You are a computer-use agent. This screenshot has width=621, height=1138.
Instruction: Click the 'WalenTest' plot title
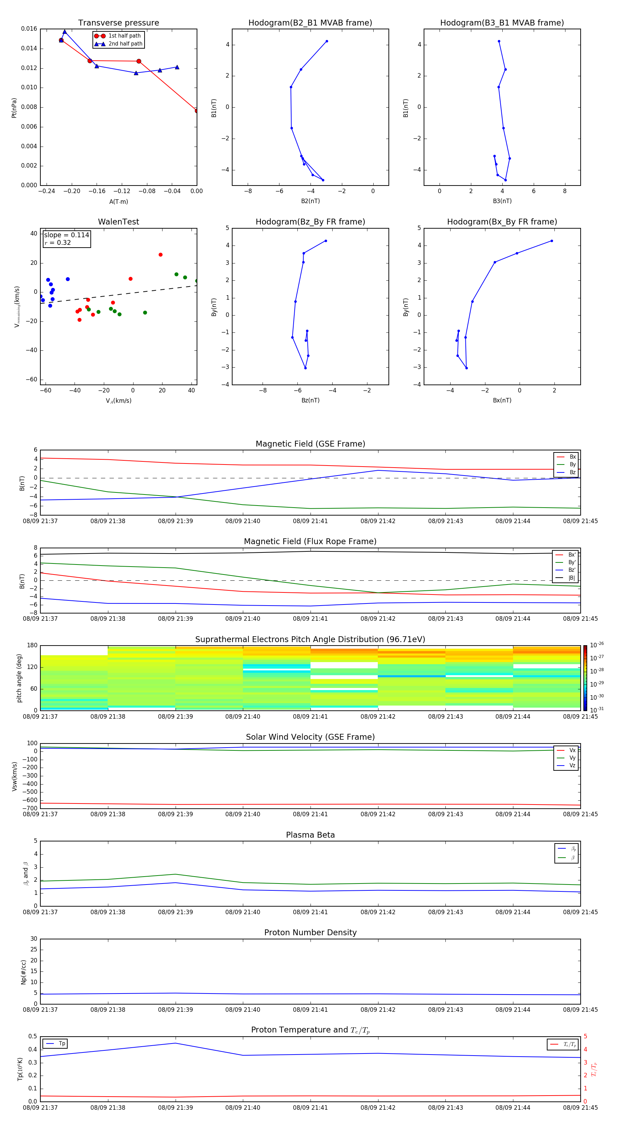[x=118, y=222]
